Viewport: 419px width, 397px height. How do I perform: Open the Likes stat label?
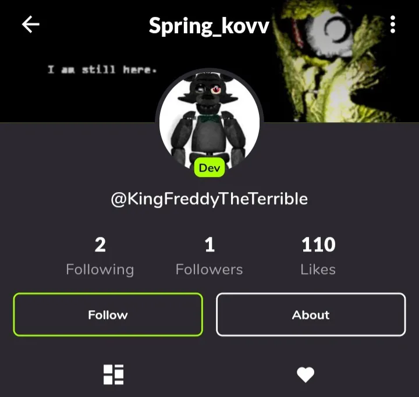(318, 269)
